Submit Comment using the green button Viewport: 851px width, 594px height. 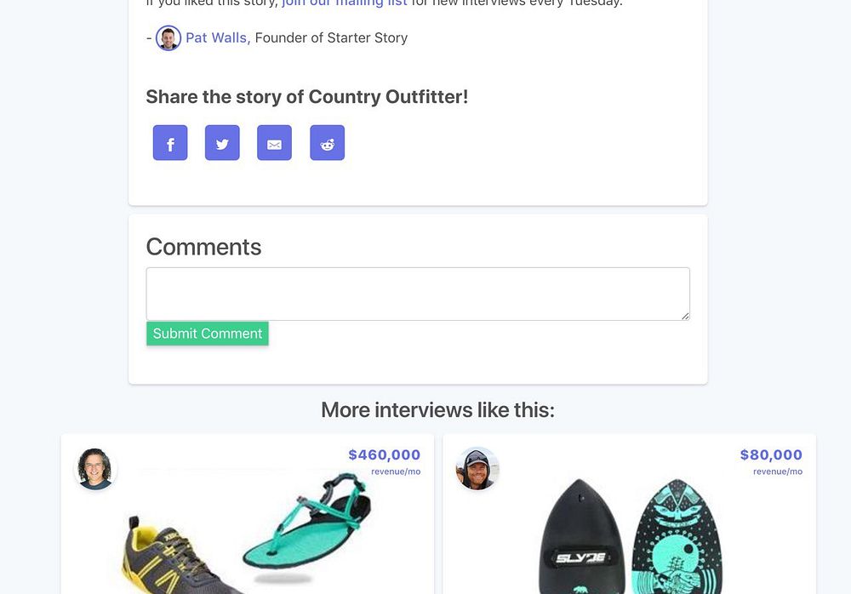pos(208,334)
